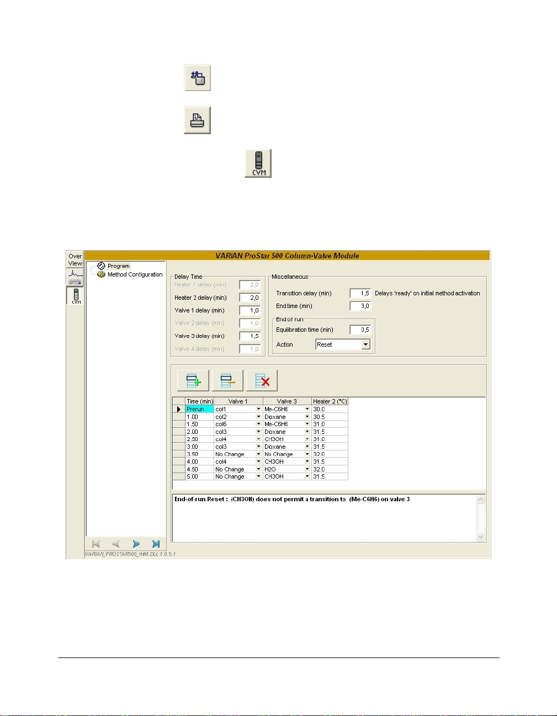
Task: Click the End-of-run Reset error message
Action: [x=292, y=499]
